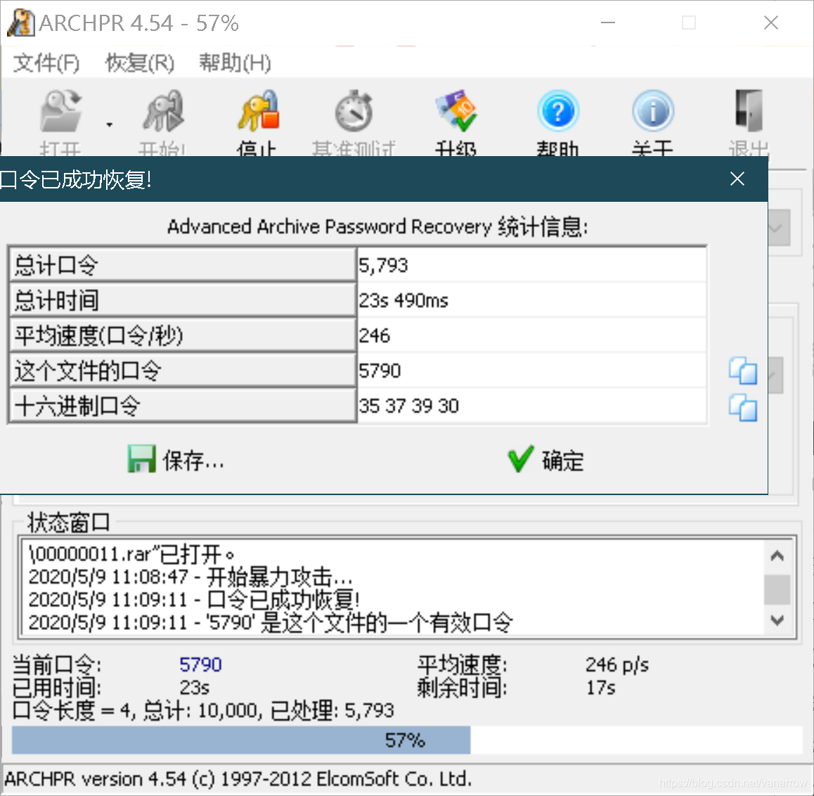Click the Upgrade (升级) icon
The image size is (814, 796).
click(456, 111)
